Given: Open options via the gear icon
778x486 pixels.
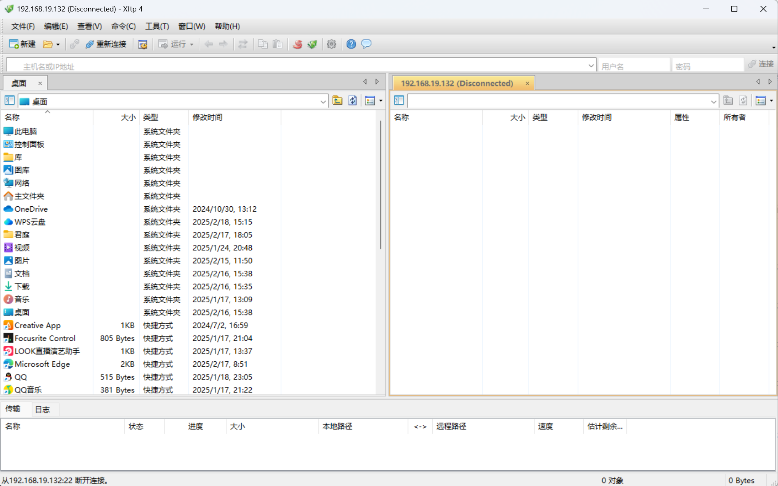Looking at the screenshot, I should click(x=332, y=44).
